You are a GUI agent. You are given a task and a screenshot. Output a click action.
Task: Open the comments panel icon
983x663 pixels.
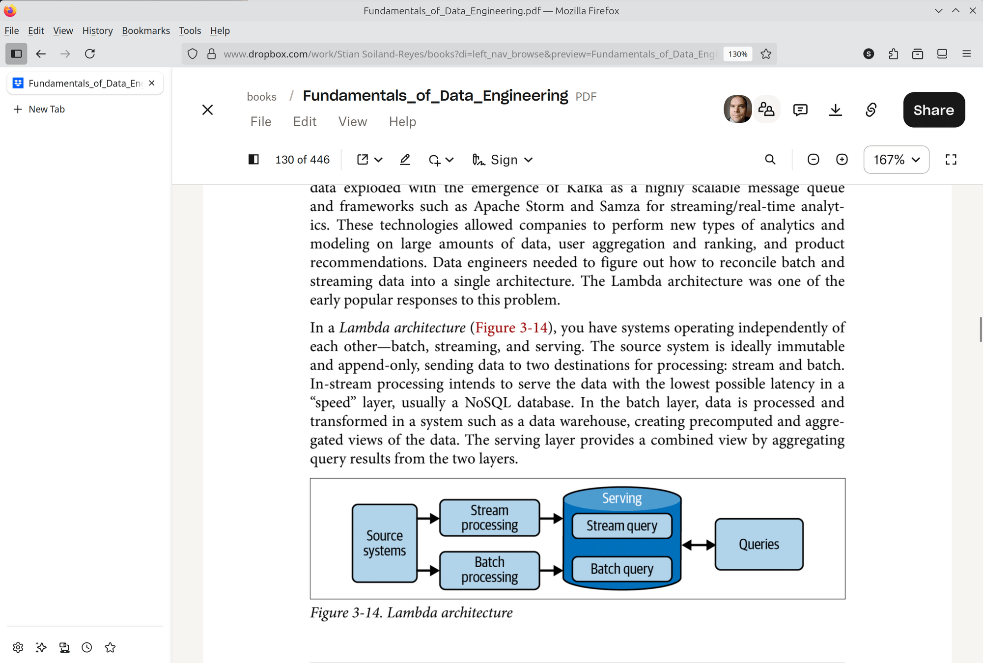800,110
